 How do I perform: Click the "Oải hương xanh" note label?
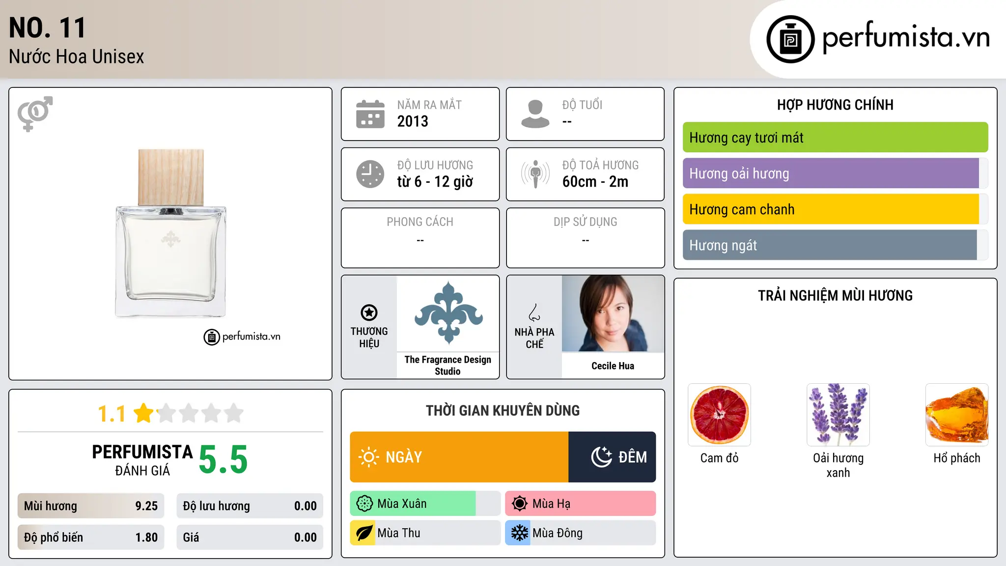click(838, 465)
